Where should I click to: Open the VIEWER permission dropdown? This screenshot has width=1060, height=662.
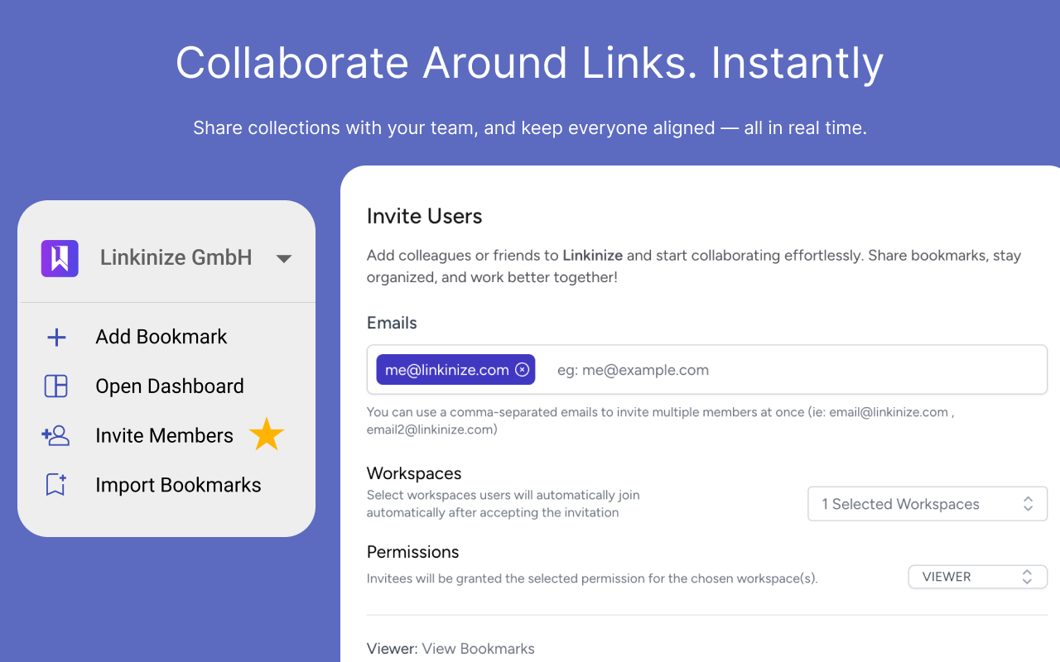[977, 577]
